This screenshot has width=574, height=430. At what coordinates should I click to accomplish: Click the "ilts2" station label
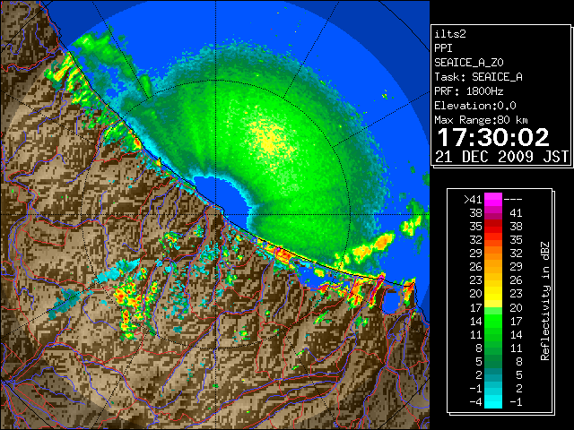pyautogui.click(x=450, y=34)
